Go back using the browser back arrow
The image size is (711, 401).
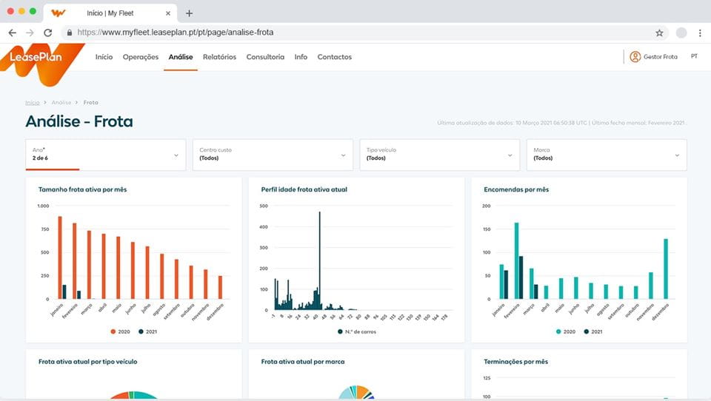click(12, 33)
